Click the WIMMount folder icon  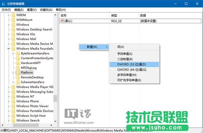coord(13,20)
